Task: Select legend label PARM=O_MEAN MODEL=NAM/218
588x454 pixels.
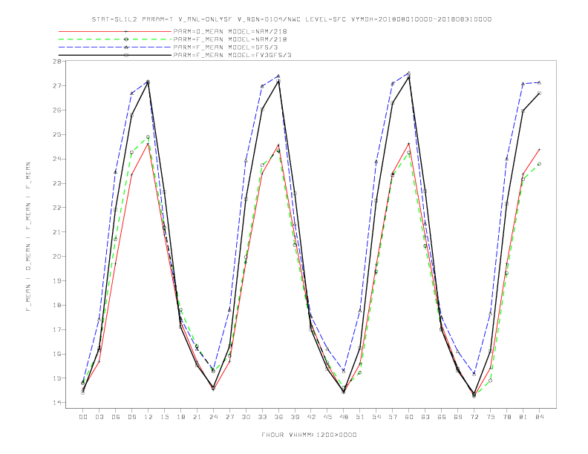Action: click(x=230, y=32)
